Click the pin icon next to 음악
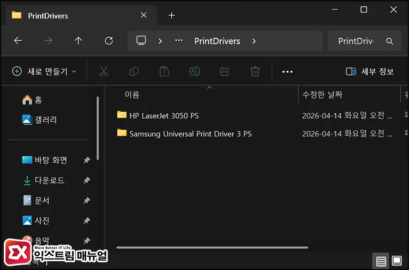The width and height of the screenshot is (409, 270). click(87, 241)
